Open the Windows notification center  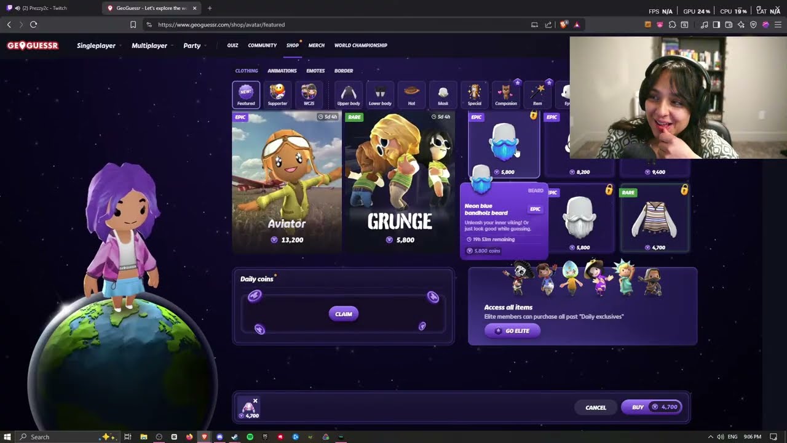pyautogui.click(x=773, y=437)
